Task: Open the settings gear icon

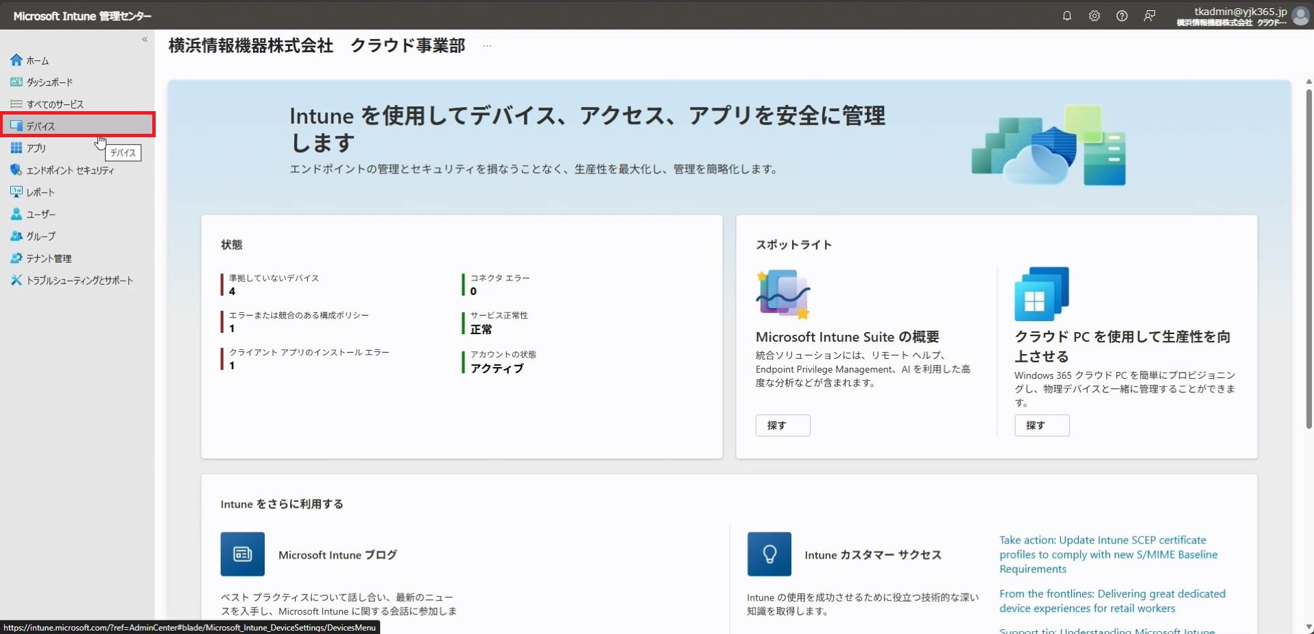Action: tap(1094, 16)
